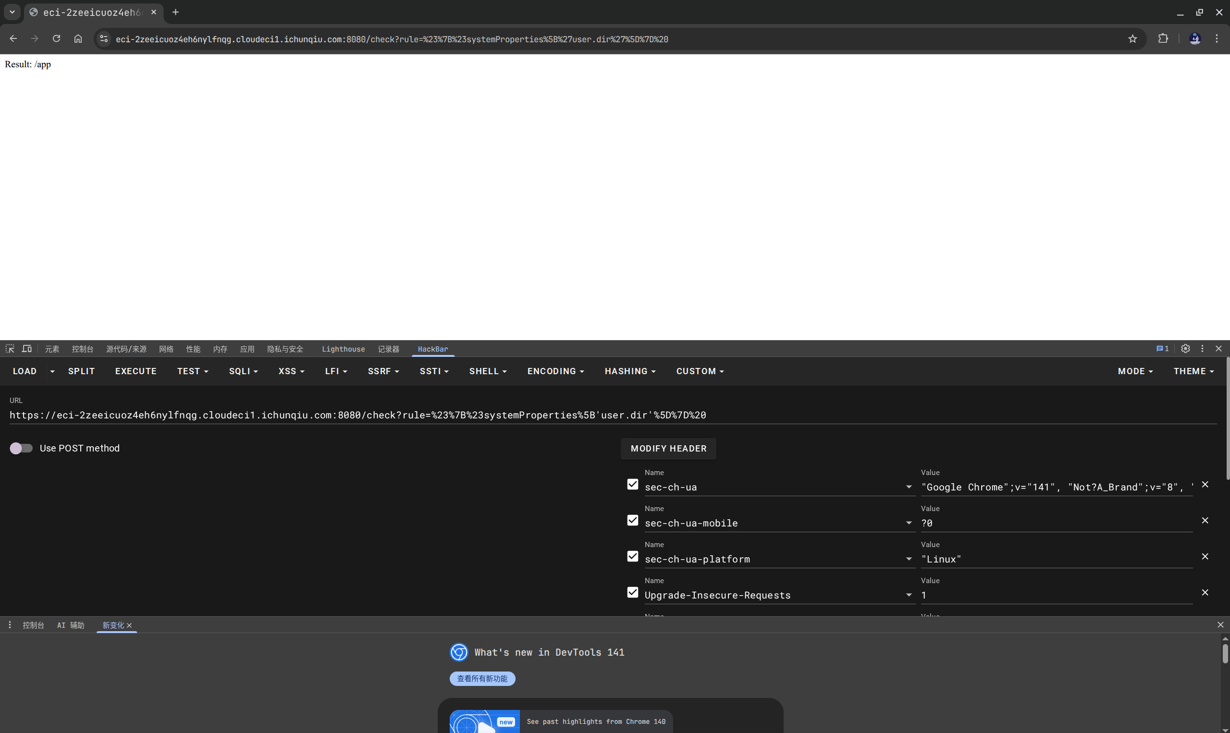Reload the current page
The width and height of the screenshot is (1230, 733).
[x=56, y=39]
